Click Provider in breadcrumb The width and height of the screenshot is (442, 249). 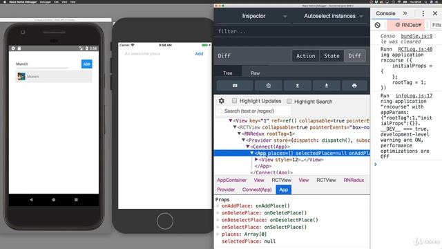(226, 190)
